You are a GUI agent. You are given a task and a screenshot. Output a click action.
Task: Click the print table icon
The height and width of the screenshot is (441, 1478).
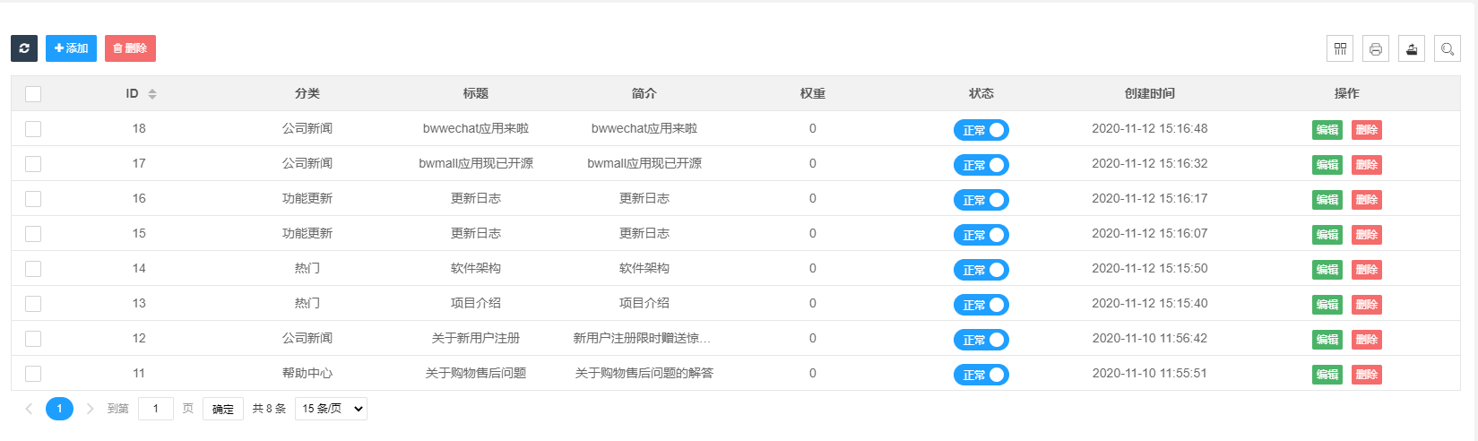[1376, 49]
